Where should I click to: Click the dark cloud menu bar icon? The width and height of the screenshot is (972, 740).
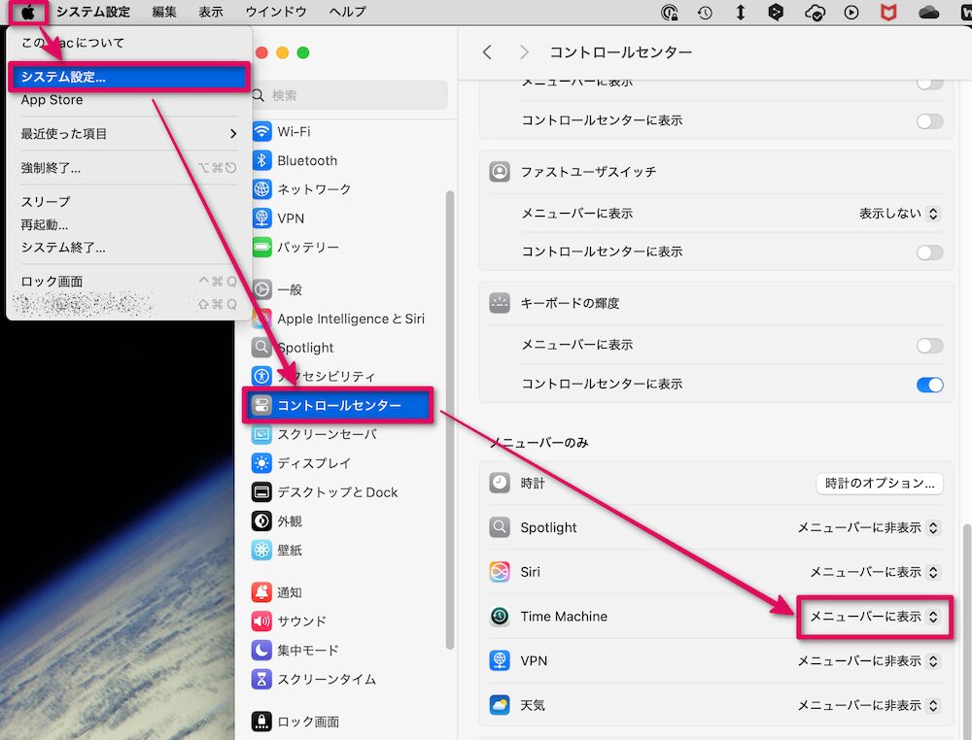point(928,13)
